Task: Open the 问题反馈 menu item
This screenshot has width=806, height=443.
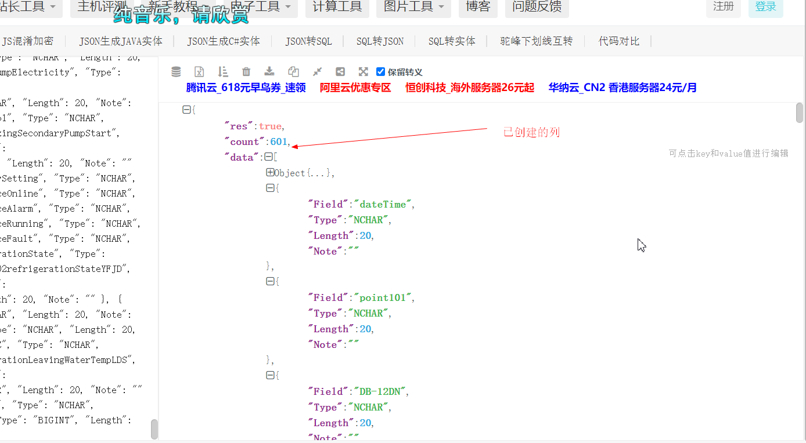Action: click(537, 7)
